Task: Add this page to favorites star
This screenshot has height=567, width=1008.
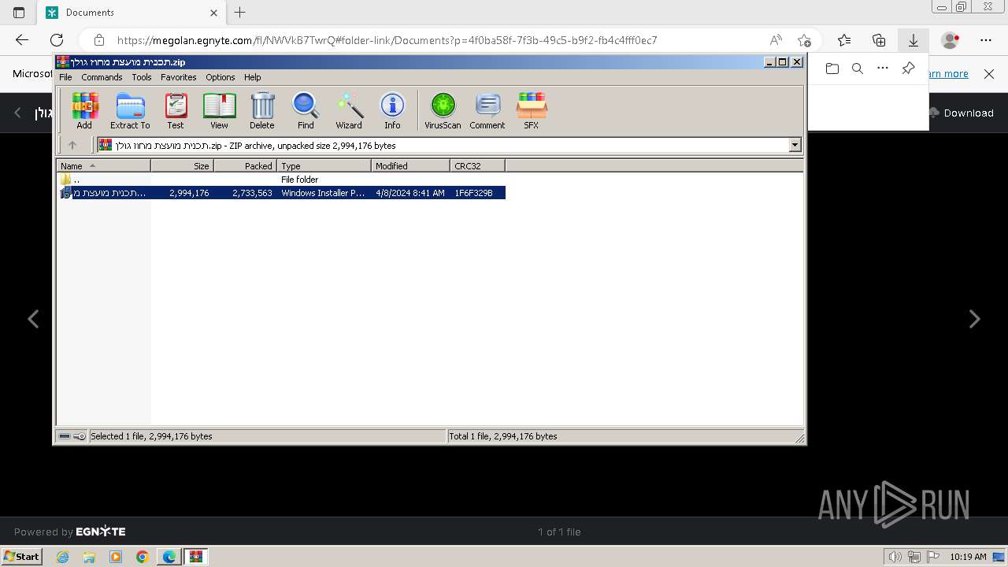Action: coord(804,40)
